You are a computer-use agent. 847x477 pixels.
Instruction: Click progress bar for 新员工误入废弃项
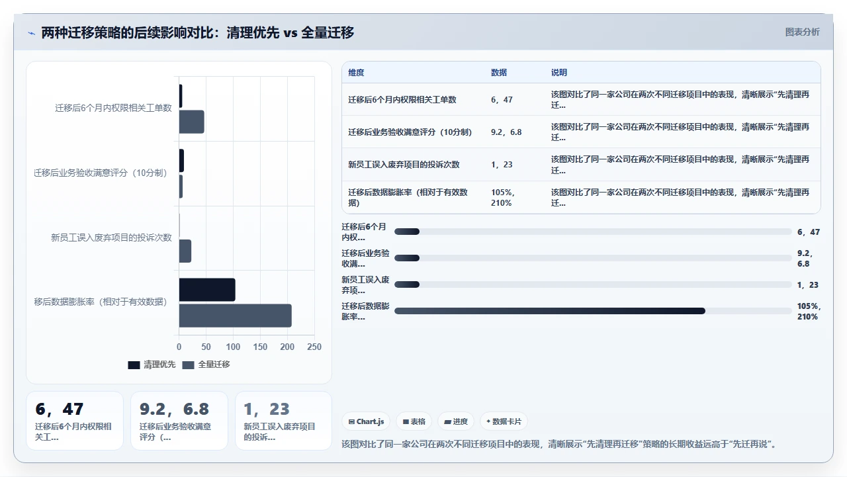click(593, 284)
